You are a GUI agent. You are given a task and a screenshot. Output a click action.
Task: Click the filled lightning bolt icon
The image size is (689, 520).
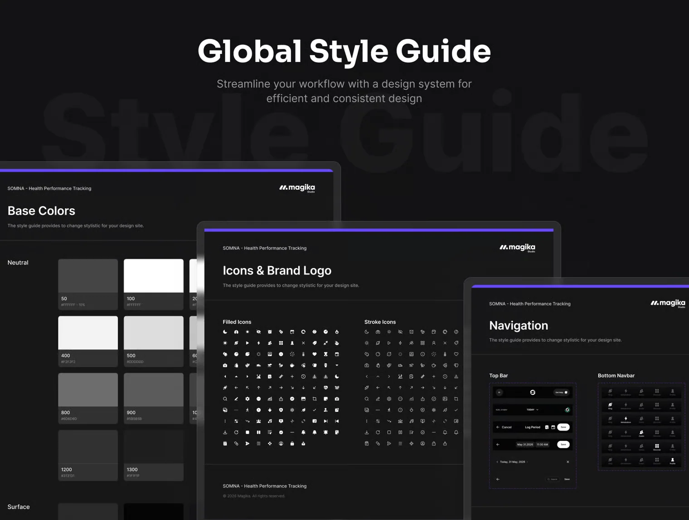(258, 343)
